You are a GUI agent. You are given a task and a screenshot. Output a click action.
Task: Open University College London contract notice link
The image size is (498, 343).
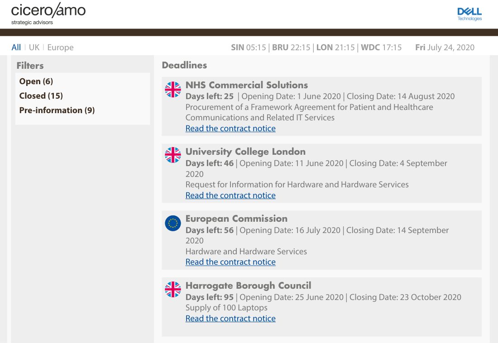tap(230, 195)
